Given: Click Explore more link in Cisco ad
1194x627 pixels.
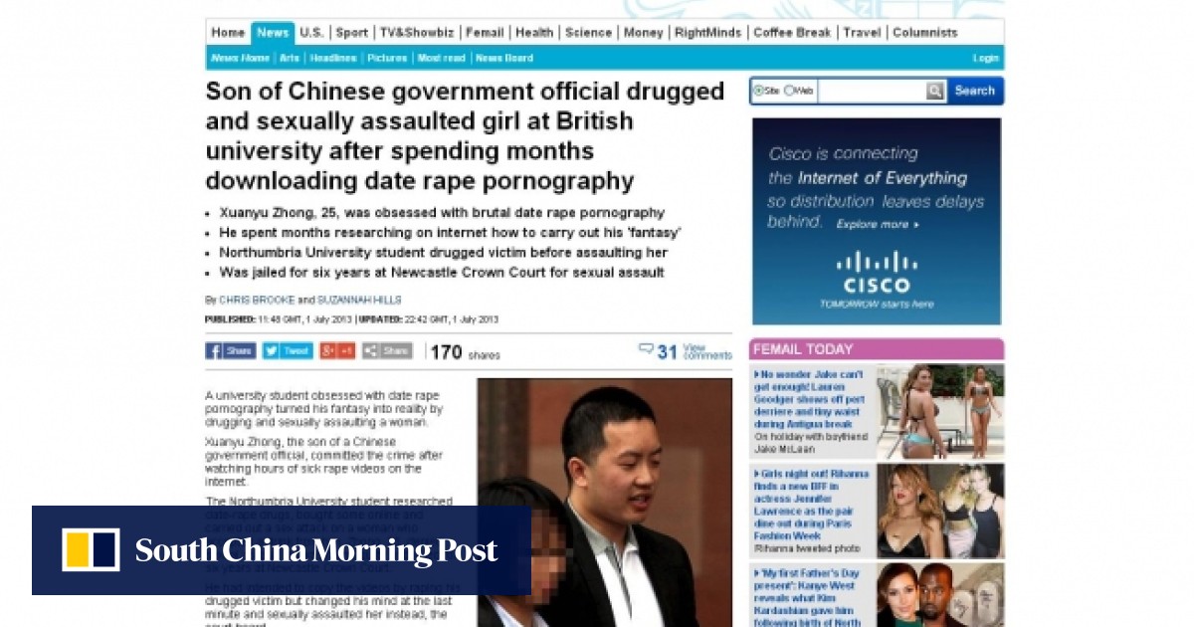Looking at the screenshot, I should coord(877,225).
